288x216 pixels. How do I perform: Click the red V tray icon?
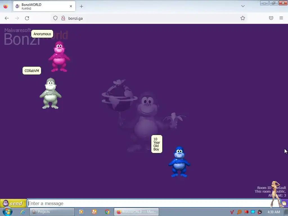coord(232,212)
